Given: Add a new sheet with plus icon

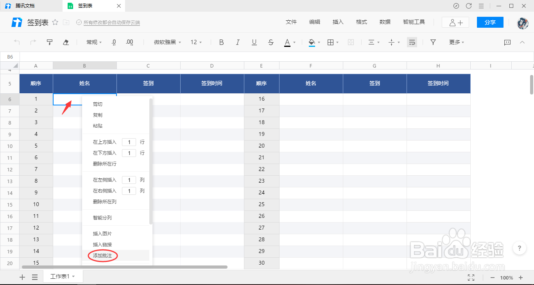Looking at the screenshot, I should point(22,277).
